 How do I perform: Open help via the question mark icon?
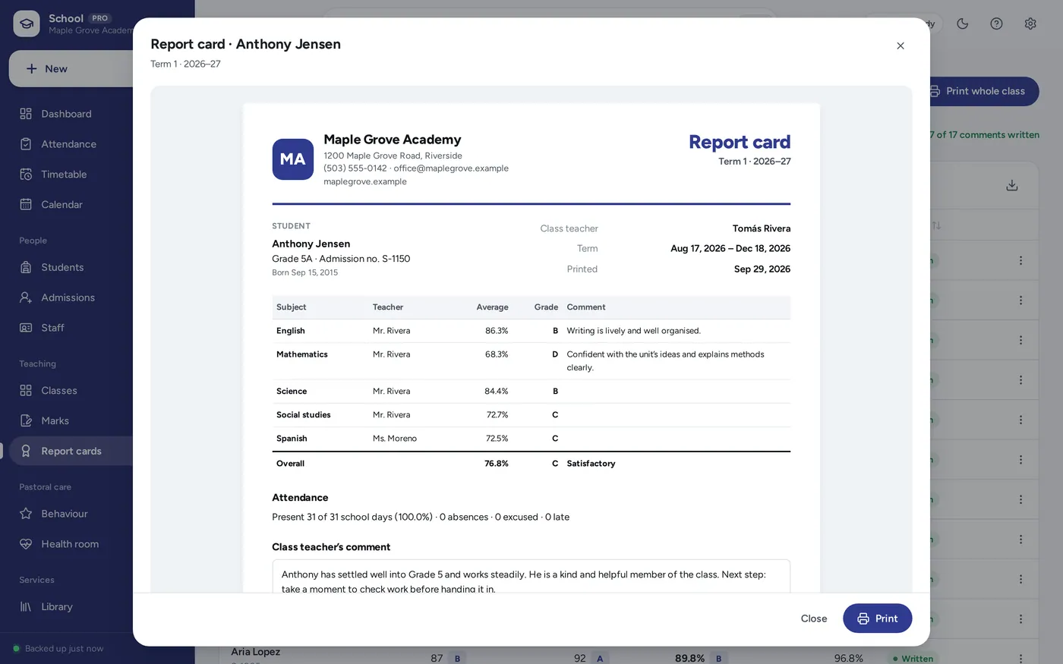(x=997, y=24)
